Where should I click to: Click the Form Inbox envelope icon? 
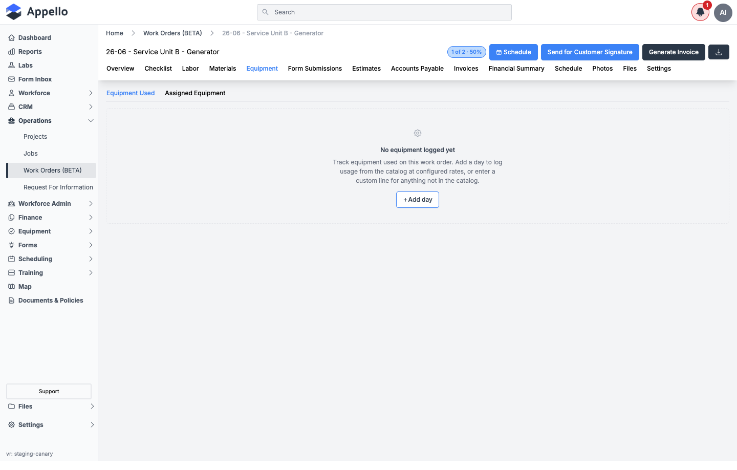[11, 79]
